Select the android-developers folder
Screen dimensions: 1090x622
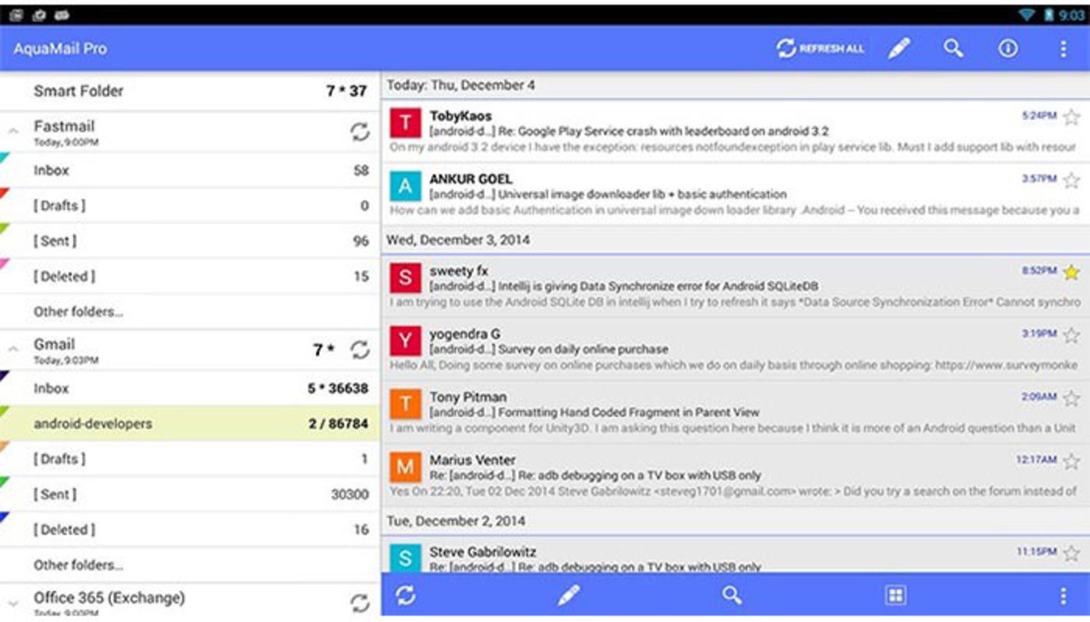[x=190, y=424]
